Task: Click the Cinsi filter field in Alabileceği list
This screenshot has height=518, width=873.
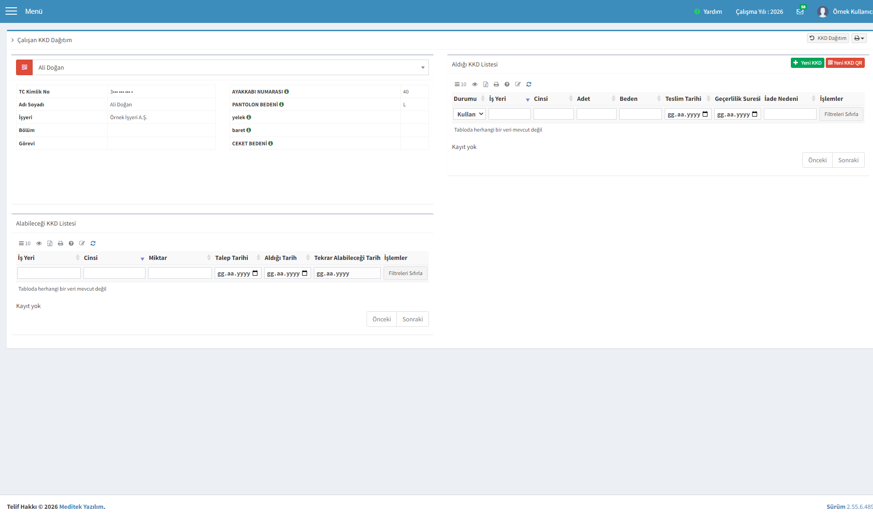Action: pyautogui.click(x=114, y=273)
